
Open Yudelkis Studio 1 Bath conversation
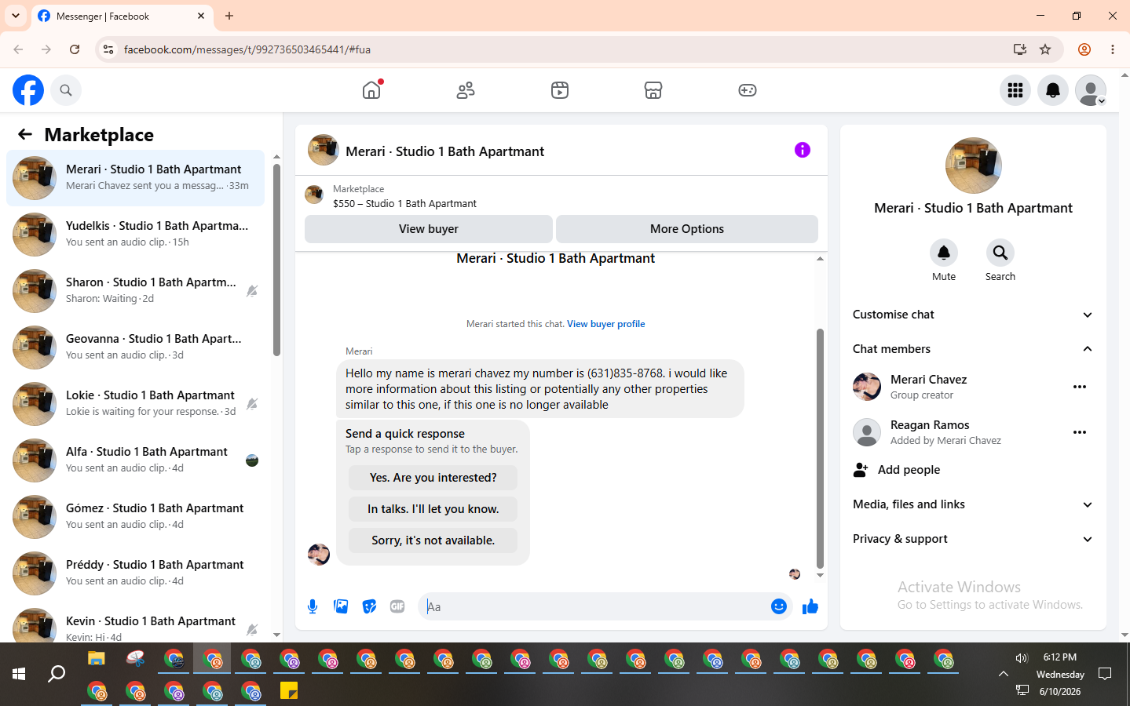pyautogui.click(x=135, y=235)
